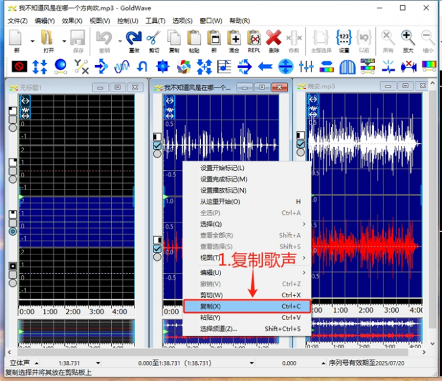Choose 从这里开始(O) in the context menu
Image resolution: width=442 pixels, height=381 pixels.
247,202
